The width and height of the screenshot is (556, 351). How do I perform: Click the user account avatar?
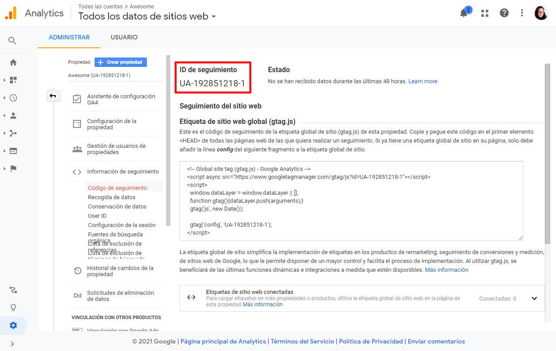coord(541,13)
